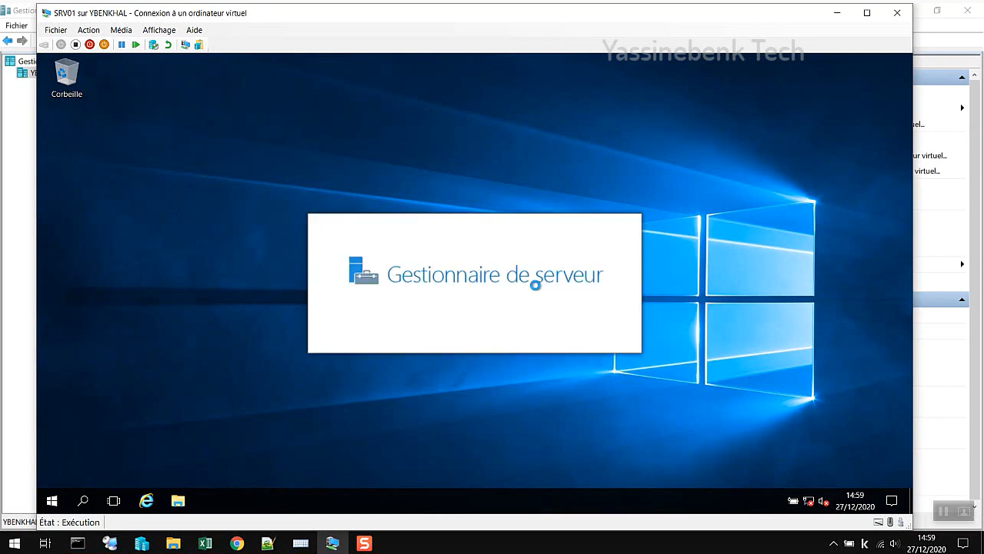The image size is (984, 554).
Task: Click the recorder pause overlay button
Action: [943, 511]
